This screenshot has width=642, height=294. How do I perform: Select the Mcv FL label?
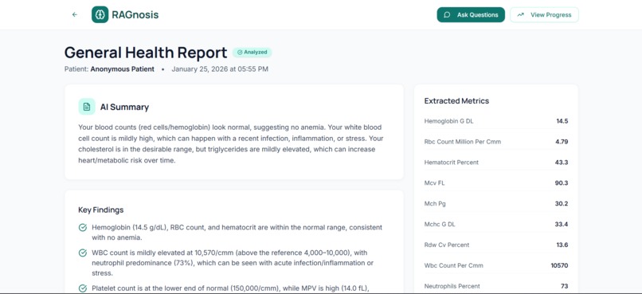coord(434,183)
